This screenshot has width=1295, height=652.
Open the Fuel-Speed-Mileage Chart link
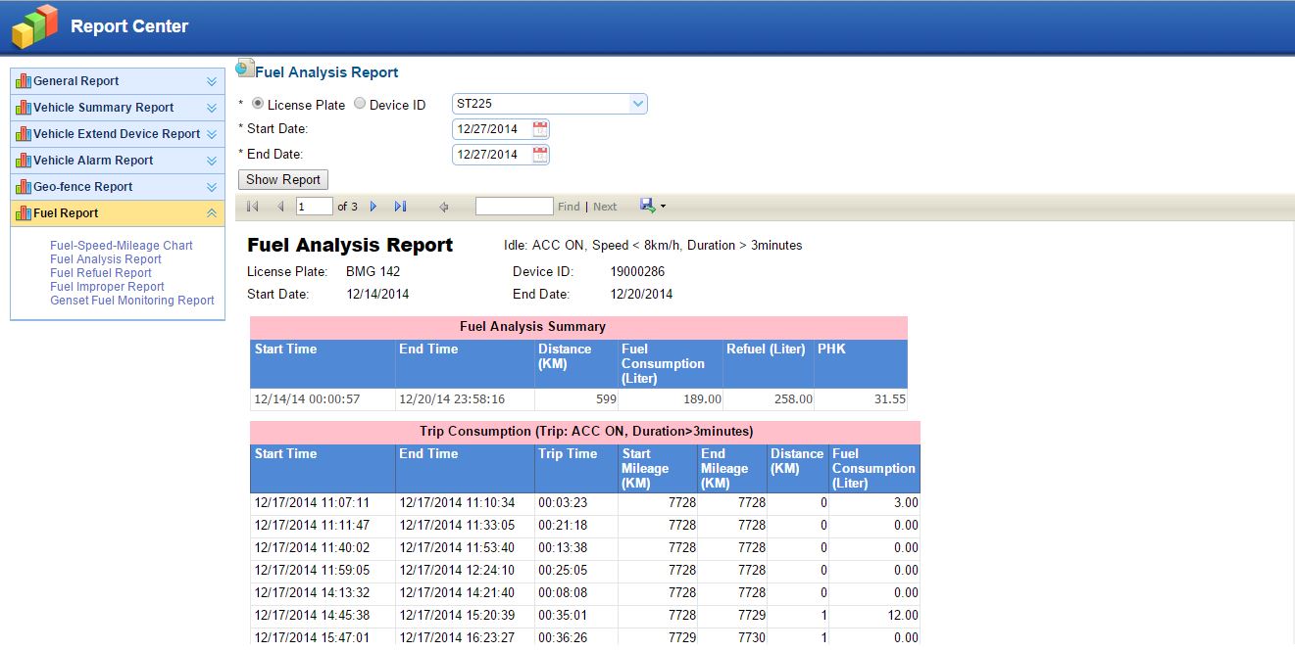coord(122,246)
